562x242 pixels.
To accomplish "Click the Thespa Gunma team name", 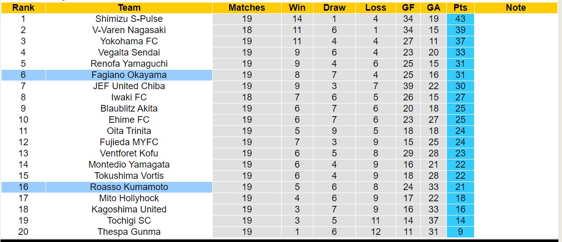I will [x=129, y=232].
